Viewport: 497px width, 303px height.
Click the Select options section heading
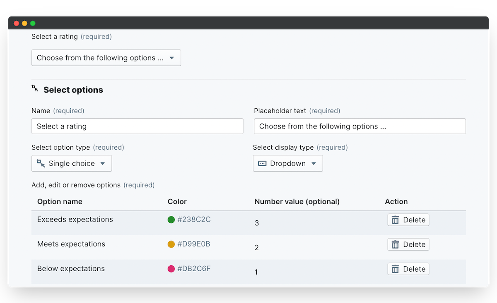point(73,90)
